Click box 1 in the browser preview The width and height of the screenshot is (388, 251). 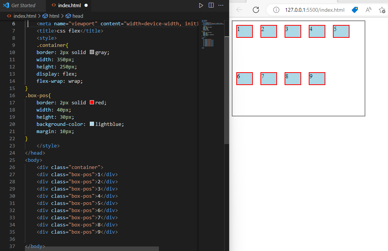point(245,31)
